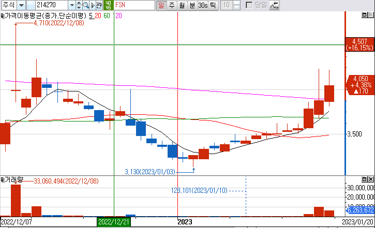Click the 거래량 volume panel icon

point(2,179)
